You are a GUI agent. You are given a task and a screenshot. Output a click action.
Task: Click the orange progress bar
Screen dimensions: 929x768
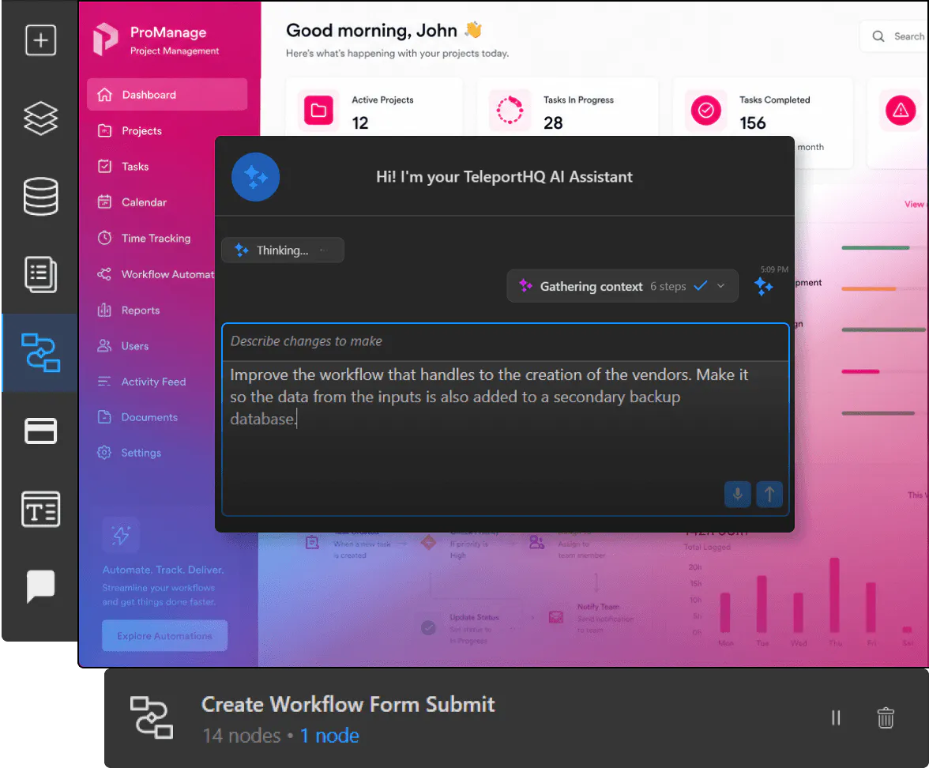(x=869, y=289)
